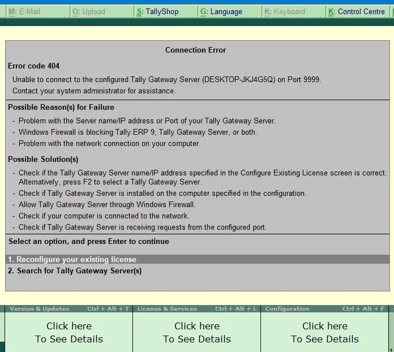
Task: Click 'receiving requests from the configured port' line
Action: point(143,227)
